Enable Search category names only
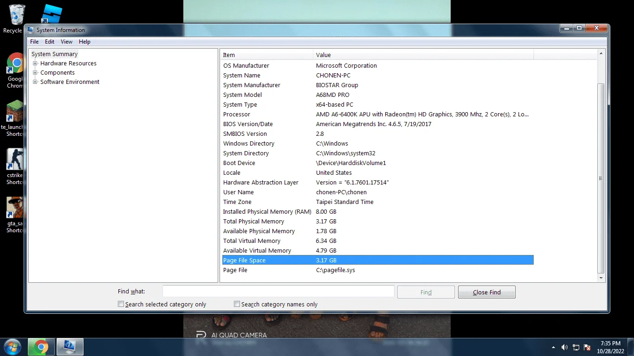 coord(237,304)
